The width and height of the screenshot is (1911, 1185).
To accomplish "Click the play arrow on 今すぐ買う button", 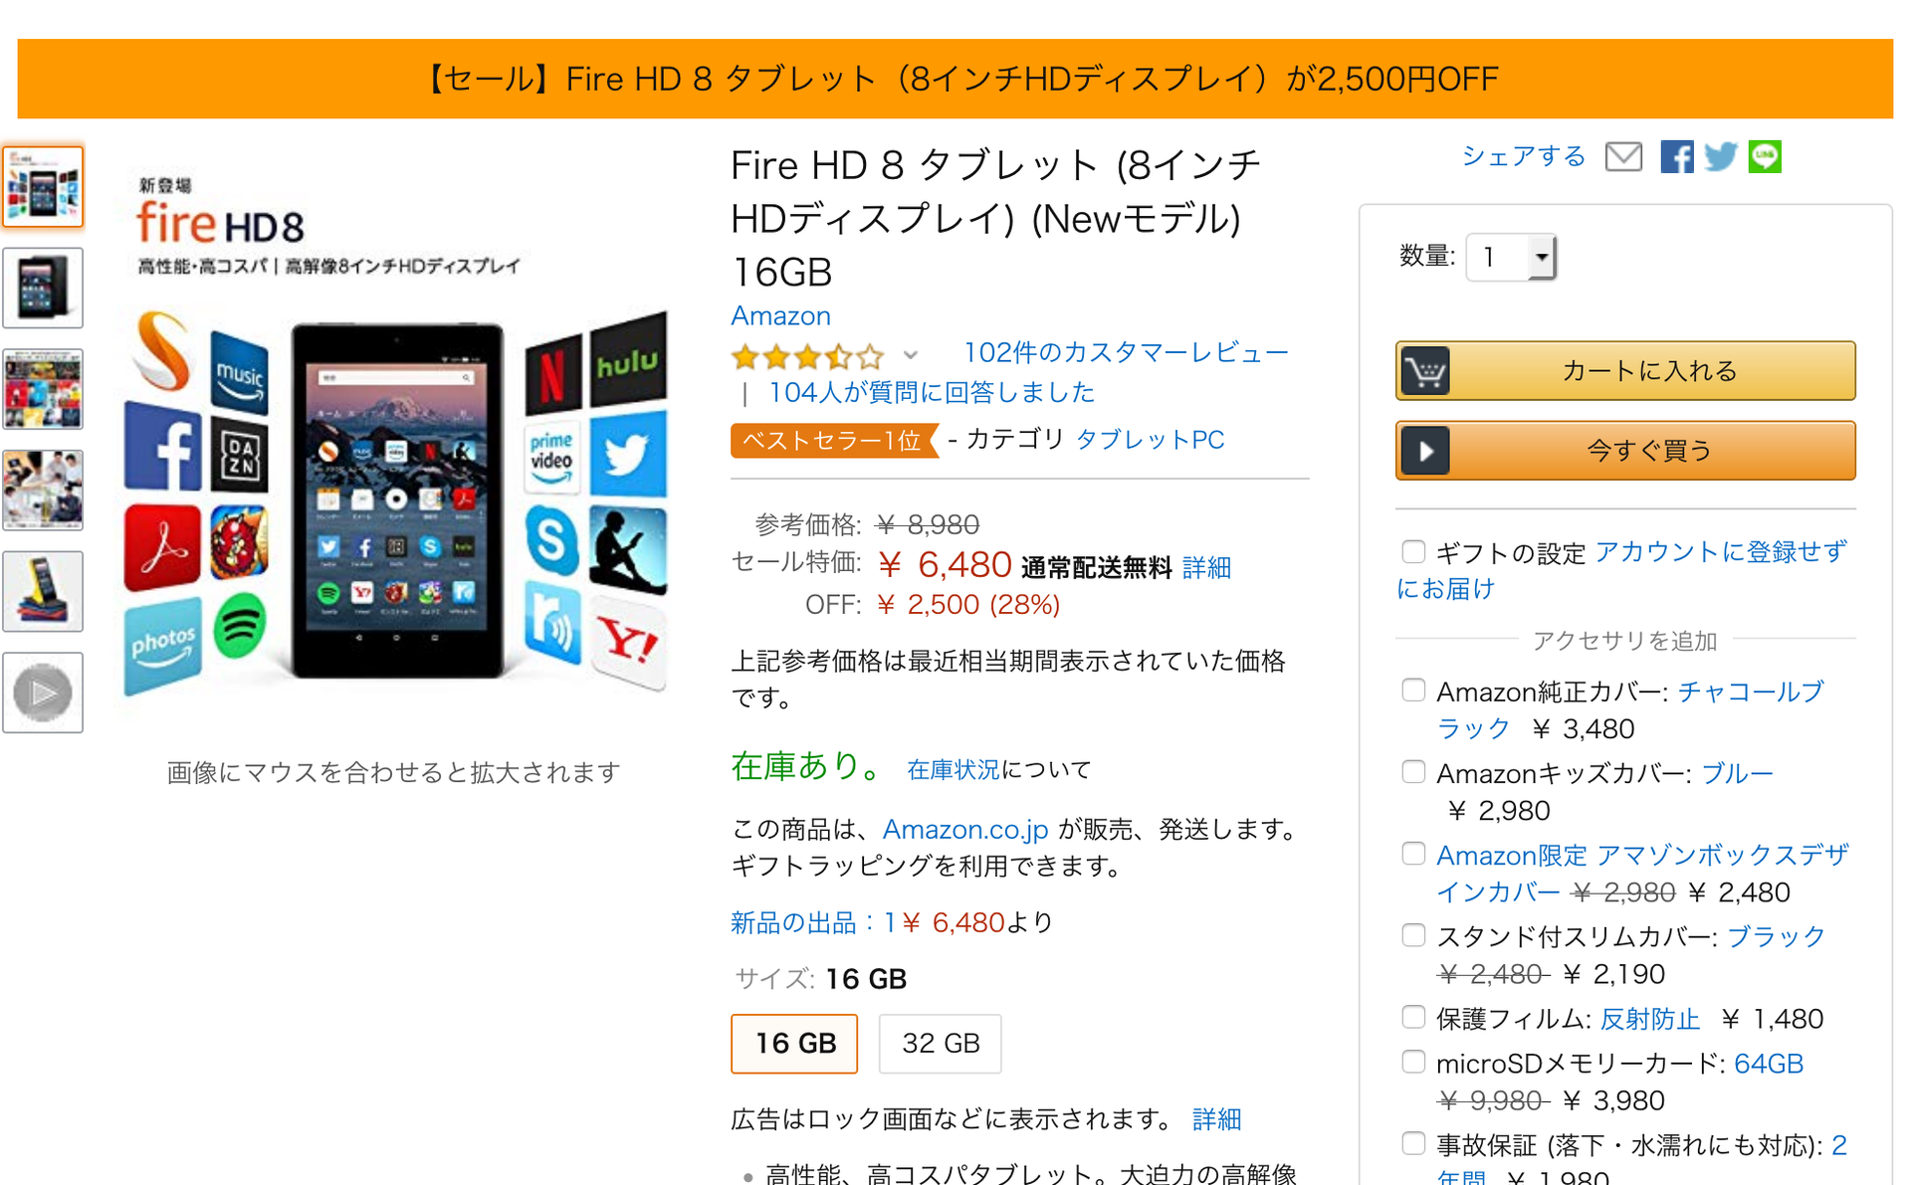I will tap(1425, 451).
